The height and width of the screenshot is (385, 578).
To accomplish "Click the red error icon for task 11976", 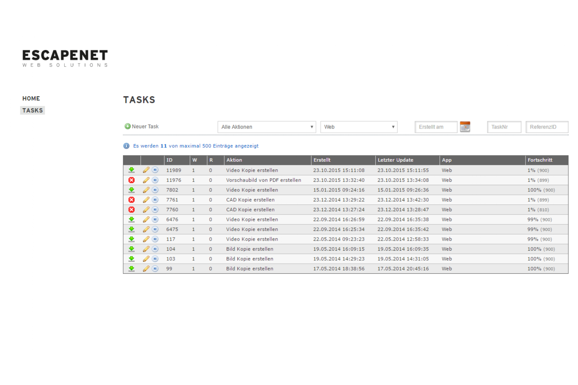I will click(131, 180).
